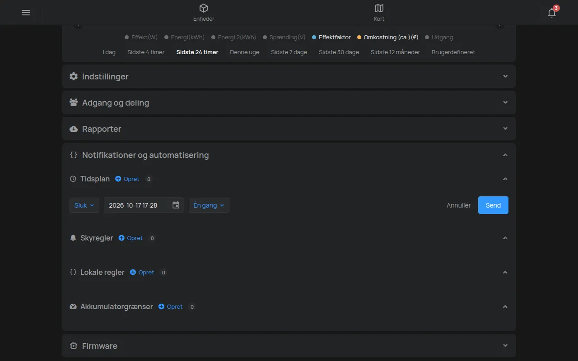Screen dimensions: 578x361
Task: Click the bell icon beside Skyregler
Action: 73,238
